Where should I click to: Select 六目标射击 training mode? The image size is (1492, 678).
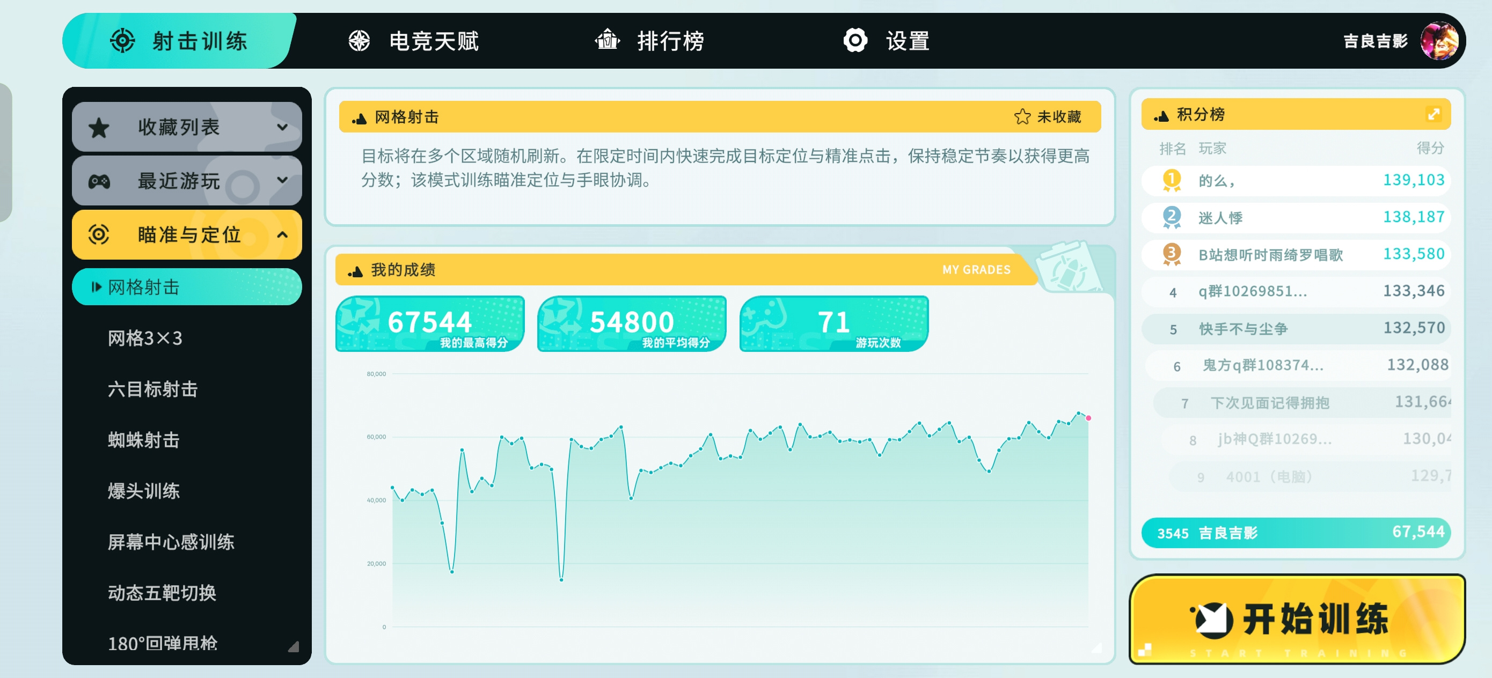click(x=153, y=389)
